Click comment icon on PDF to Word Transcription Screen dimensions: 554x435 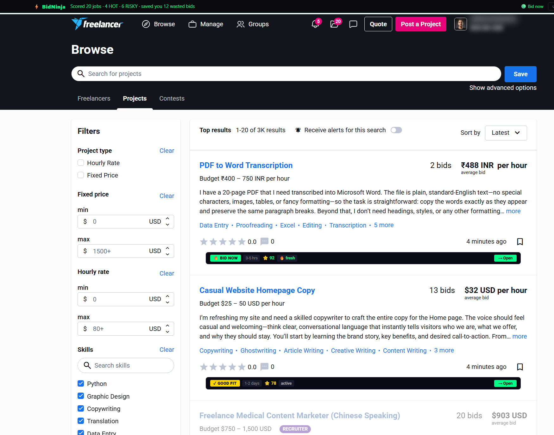[x=264, y=241]
